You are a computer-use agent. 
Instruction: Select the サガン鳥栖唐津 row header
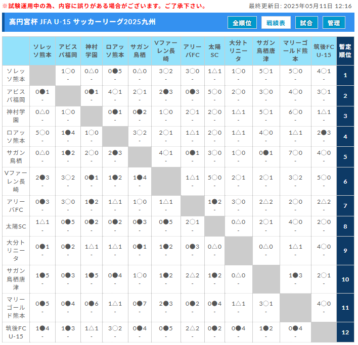[16, 279]
